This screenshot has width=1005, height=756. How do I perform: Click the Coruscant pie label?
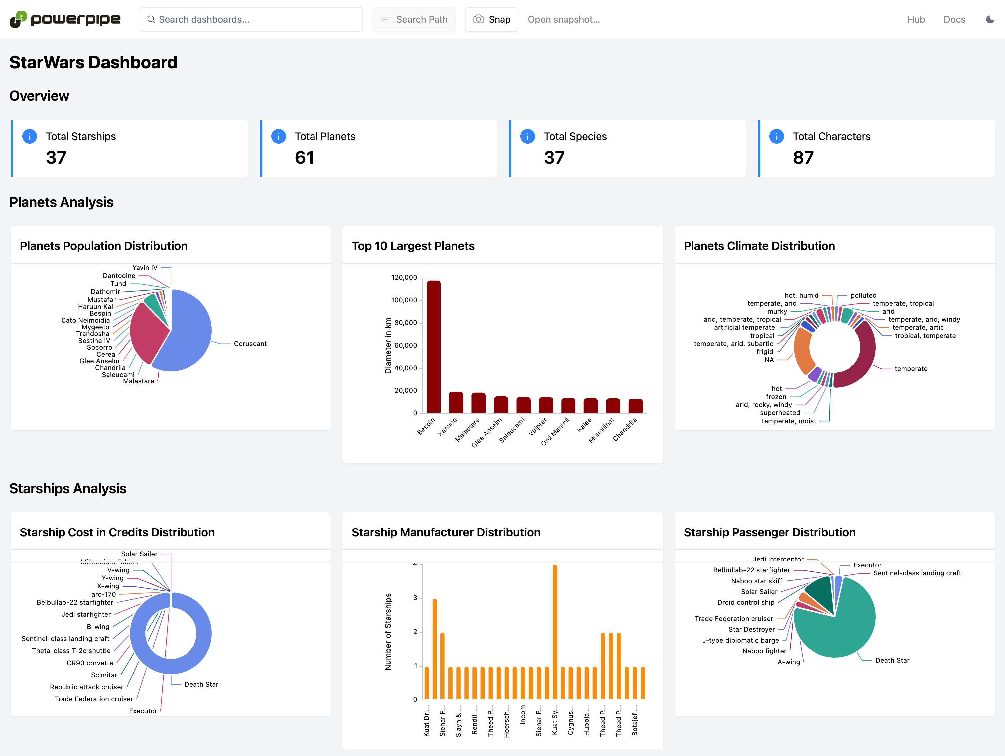(x=250, y=344)
